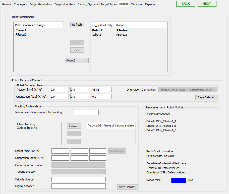Click the Position Z field showing 863.5
This screenshot has width=229, height=194.
[x=101, y=90]
